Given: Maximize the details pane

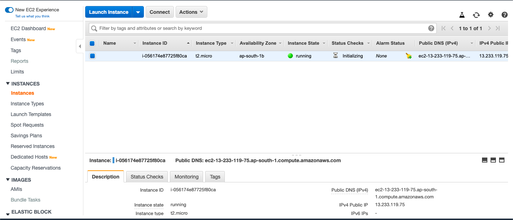Looking at the screenshot, I should coord(502,160).
